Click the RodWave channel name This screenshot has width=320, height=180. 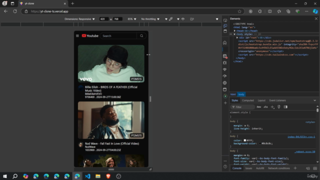(x=90, y=146)
